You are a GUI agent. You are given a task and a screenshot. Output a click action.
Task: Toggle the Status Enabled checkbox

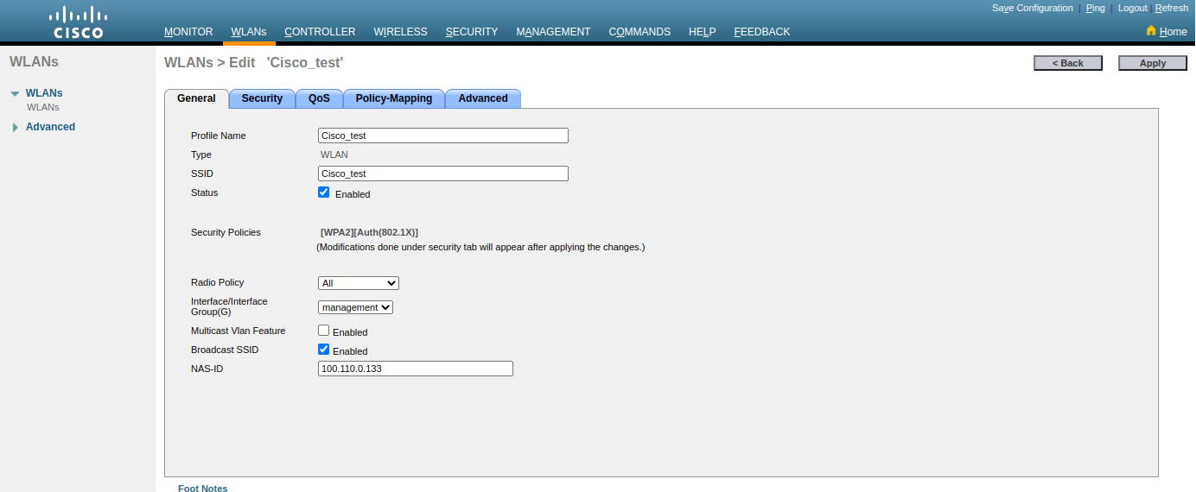pyautogui.click(x=324, y=192)
